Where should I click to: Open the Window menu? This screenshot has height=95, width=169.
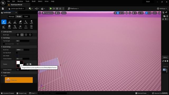tap(20, 1)
